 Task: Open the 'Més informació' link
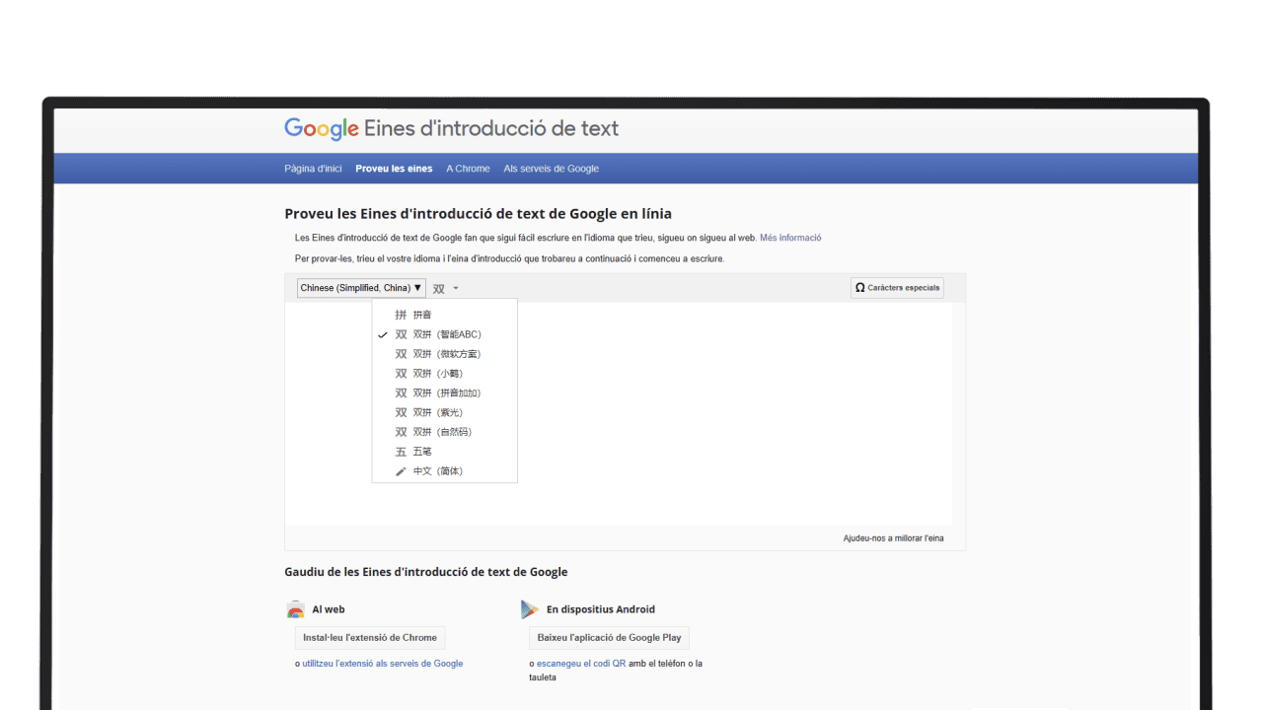[790, 237]
